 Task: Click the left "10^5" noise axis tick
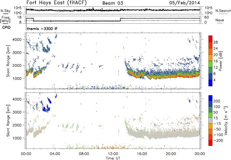click(18, 8)
